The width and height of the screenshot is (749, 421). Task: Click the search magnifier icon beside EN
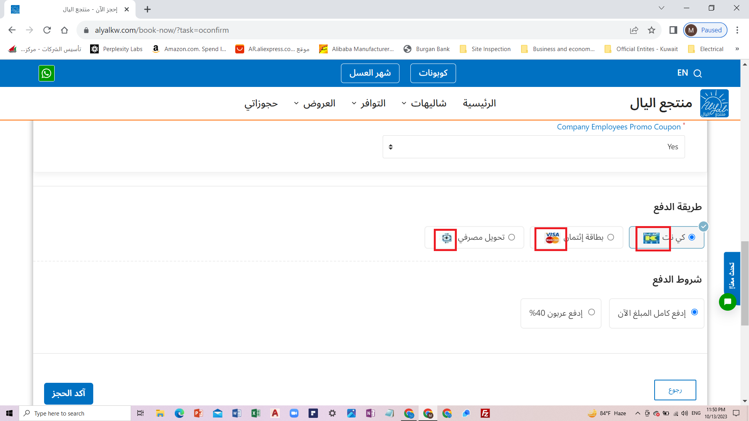[x=698, y=73]
